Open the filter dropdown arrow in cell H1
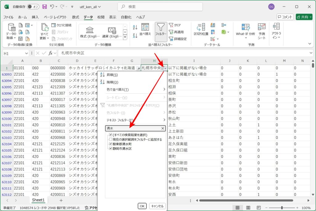Image resolution: width=316 pixels, height=211 pixels. (165, 69)
